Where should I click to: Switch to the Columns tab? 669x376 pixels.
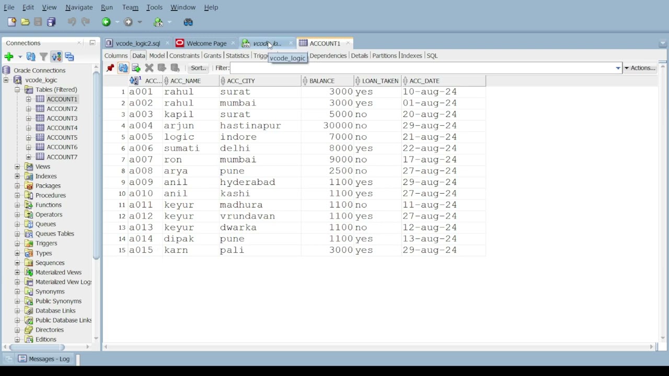pyautogui.click(x=116, y=55)
